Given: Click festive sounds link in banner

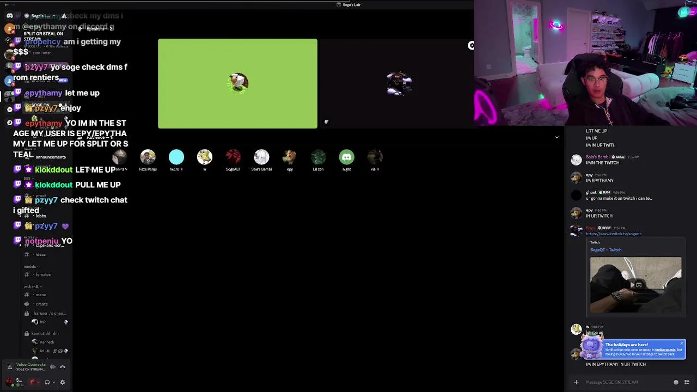Looking at the screenshot, I should tap(665, 350).
